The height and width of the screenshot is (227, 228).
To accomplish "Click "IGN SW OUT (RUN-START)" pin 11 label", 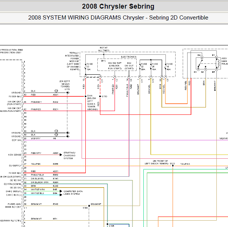I will [x=14, y=103].
